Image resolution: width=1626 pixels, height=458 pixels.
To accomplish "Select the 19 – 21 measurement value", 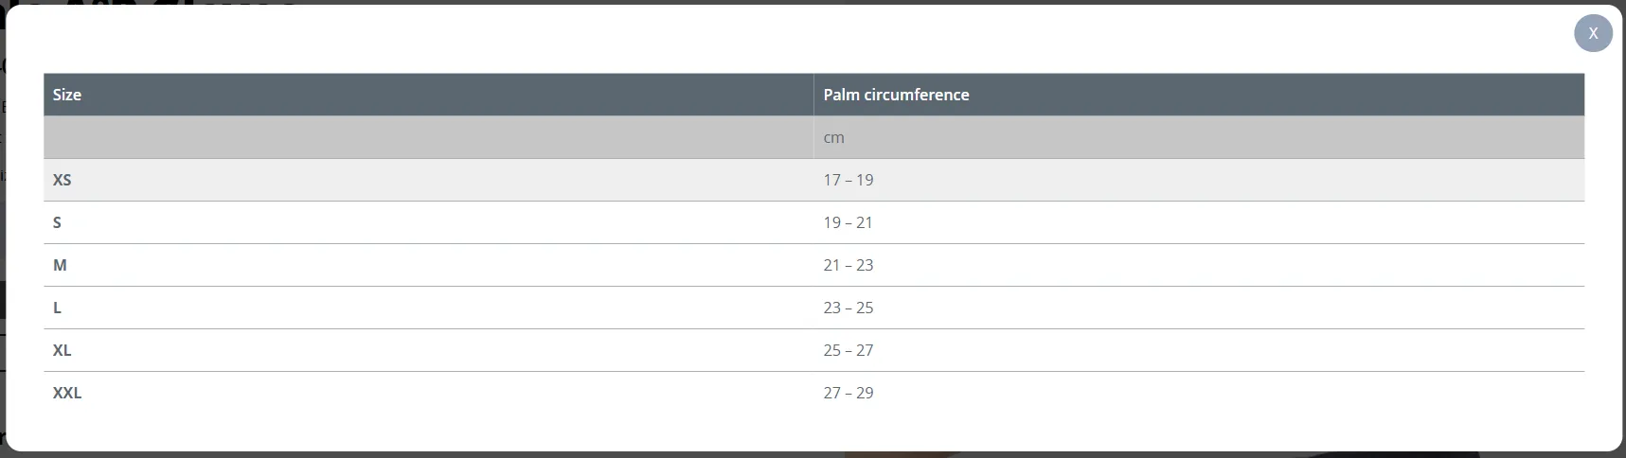I will (849, 222).
